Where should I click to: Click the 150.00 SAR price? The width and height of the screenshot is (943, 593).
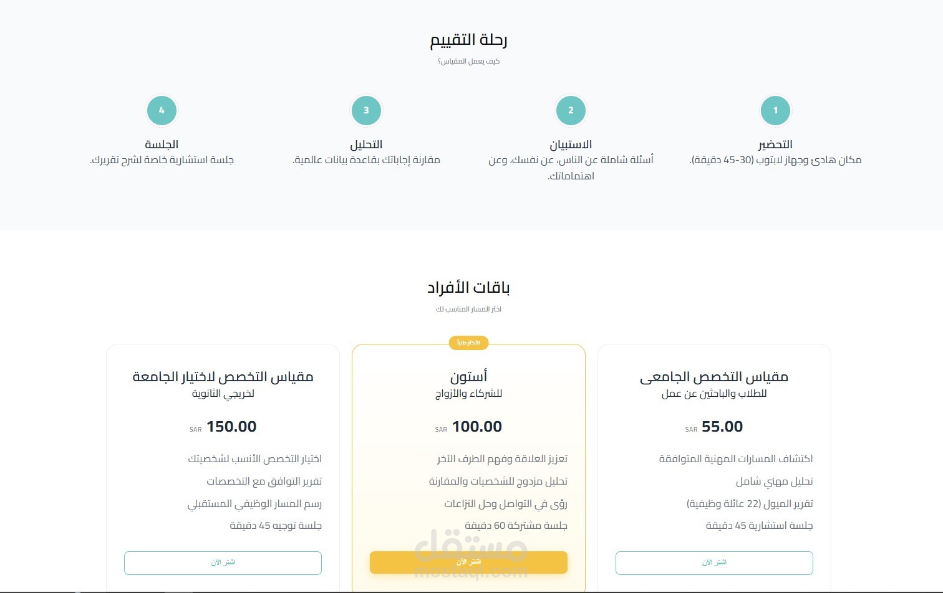(231, 427)
